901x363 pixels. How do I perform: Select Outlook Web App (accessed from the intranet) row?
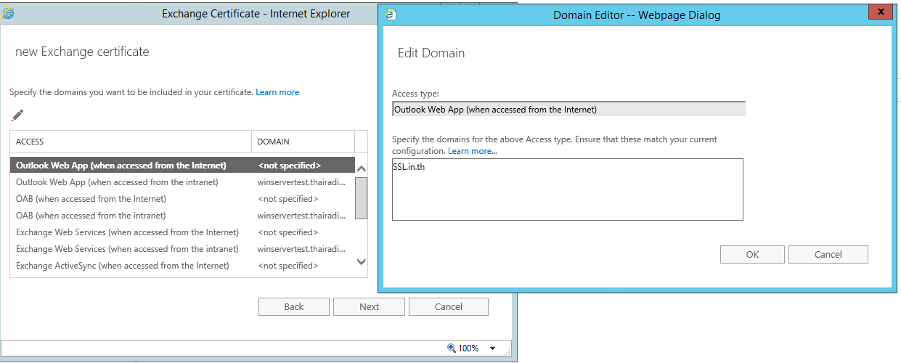pyautogui.click(x=117, y=182)
